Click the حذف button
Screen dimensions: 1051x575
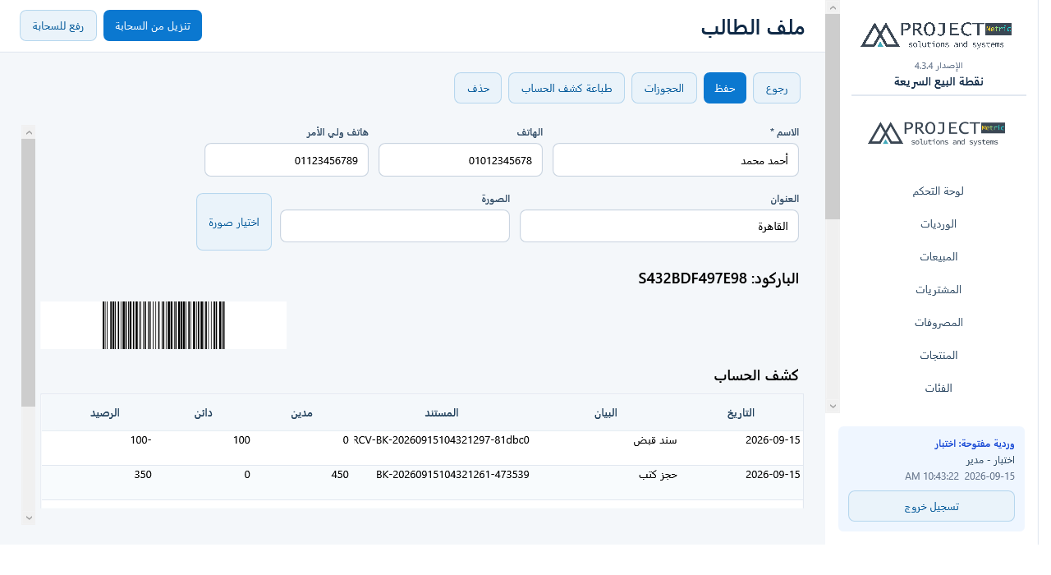(478, 88)
